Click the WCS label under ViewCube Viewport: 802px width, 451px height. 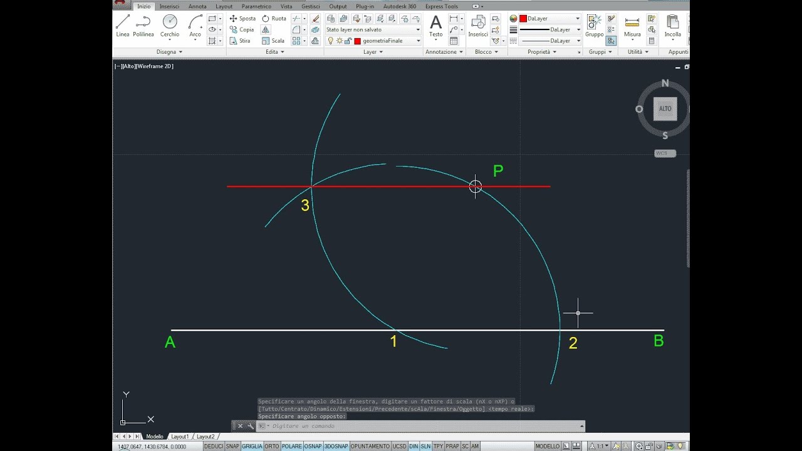point(665,153)
